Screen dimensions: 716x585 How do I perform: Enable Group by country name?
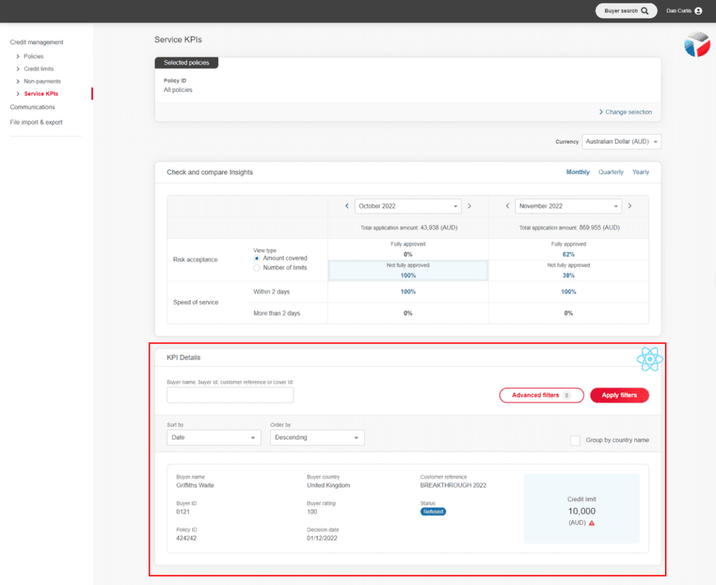[x=575, y=440]
